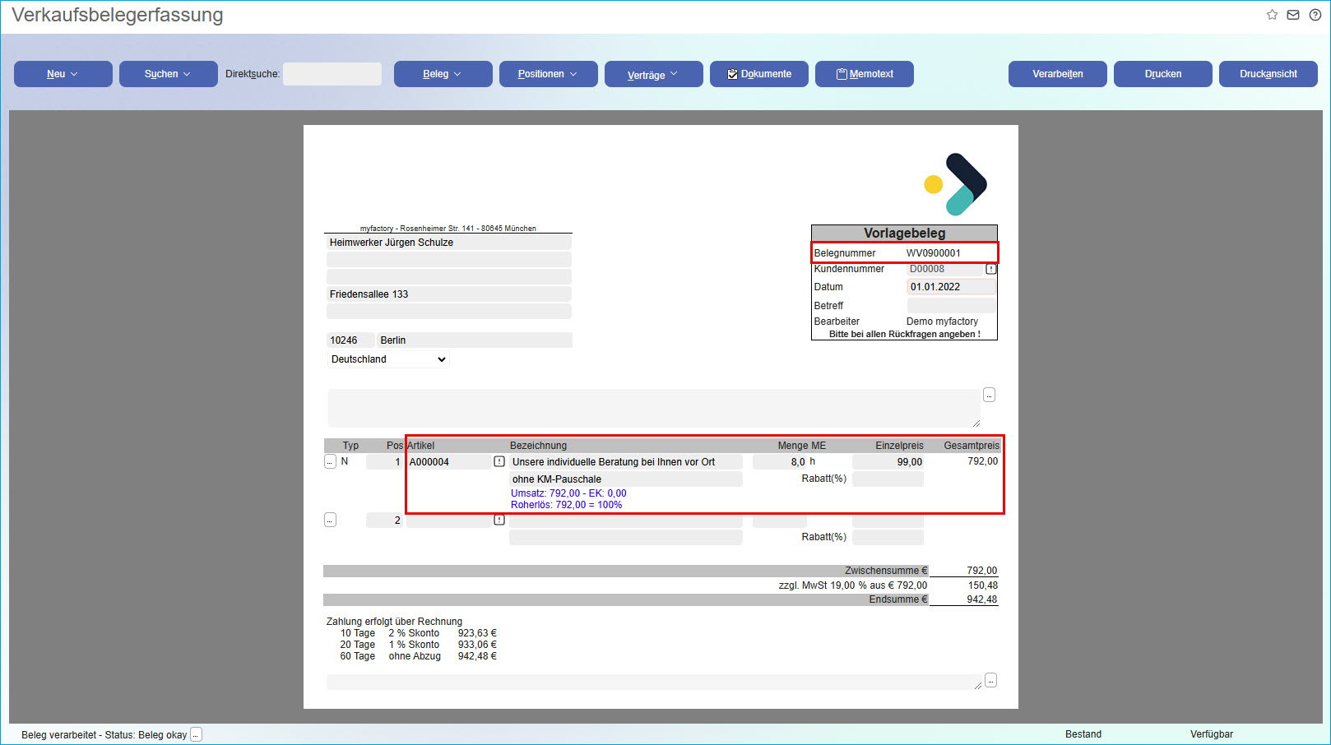Image resolution: width=1331 pixels, height=745 pixels.
Task: Click the myfactory logo on the document
Action: (955, 184)
